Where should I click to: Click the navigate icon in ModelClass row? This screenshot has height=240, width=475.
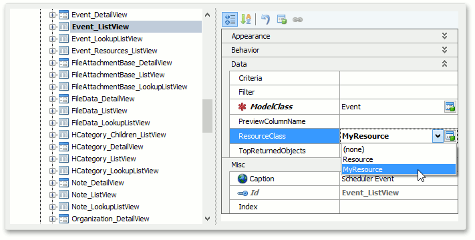[450, 107]
